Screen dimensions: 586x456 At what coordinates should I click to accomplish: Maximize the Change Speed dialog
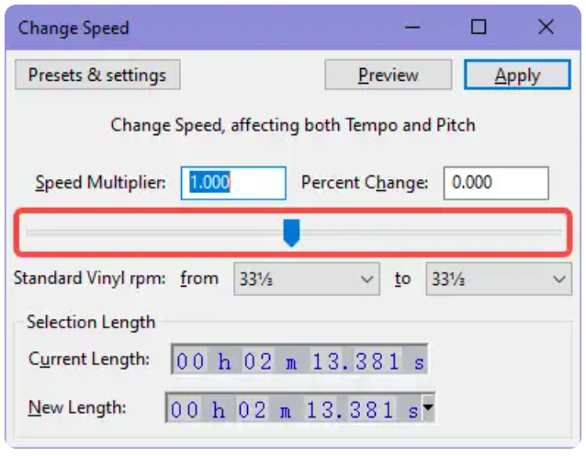pos(479,27)
